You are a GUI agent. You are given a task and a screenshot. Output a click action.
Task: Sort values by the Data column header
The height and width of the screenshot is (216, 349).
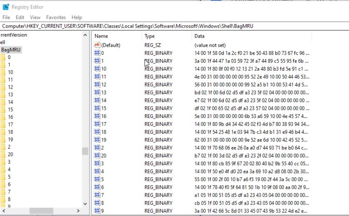coord(252,36)
